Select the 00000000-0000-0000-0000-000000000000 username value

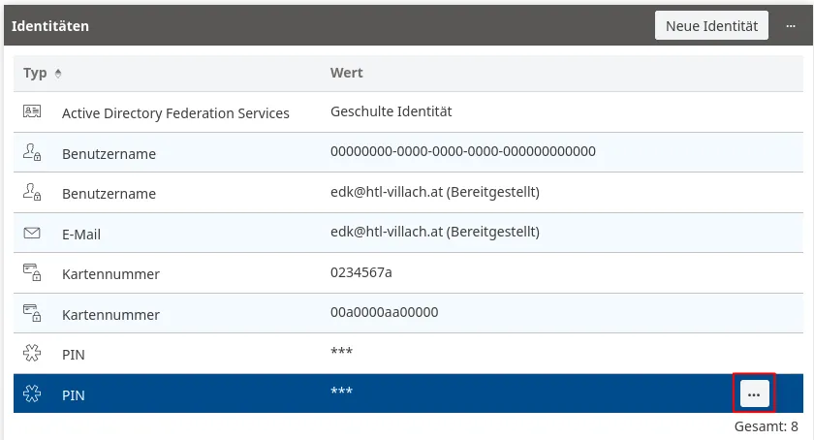(462, 152)
